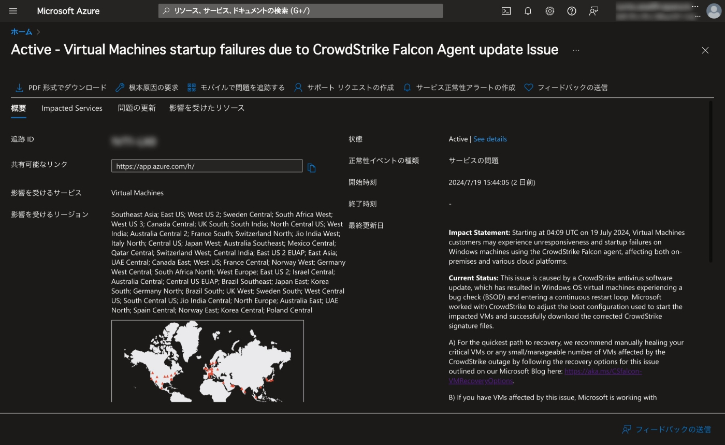Click the QR code icon for mobile tracking
The height and width of the screenshot is (445, 725).
pos(192,88)
